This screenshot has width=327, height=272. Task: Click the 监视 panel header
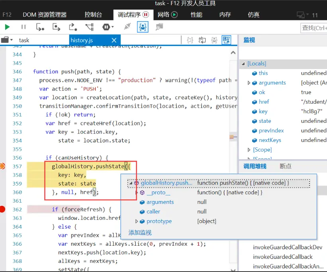coord(249,40)
